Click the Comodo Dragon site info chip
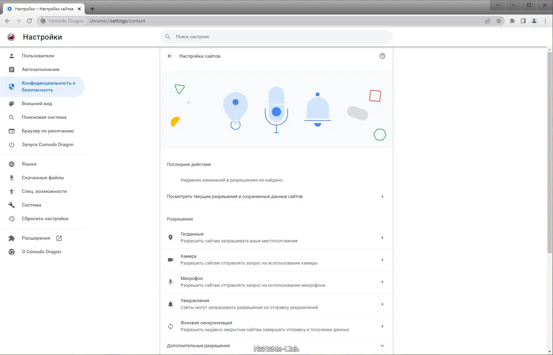This screenshot has width=553, height=355. (63, 21)
